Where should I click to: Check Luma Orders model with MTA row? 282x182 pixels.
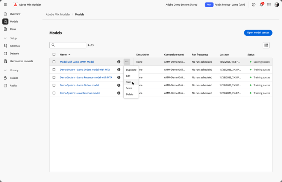(54, 70)
